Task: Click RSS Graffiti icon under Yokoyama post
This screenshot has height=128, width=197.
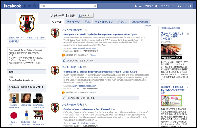Action: point(63,93)
